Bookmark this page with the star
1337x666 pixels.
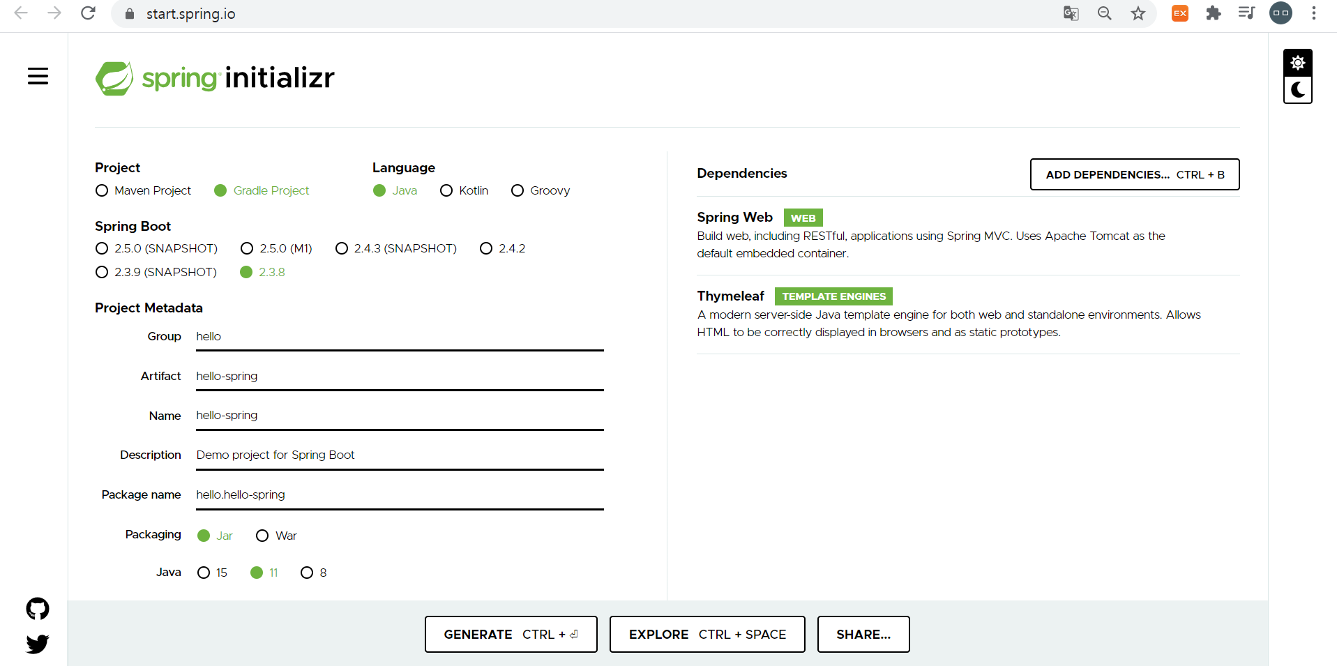[1138, 13]
